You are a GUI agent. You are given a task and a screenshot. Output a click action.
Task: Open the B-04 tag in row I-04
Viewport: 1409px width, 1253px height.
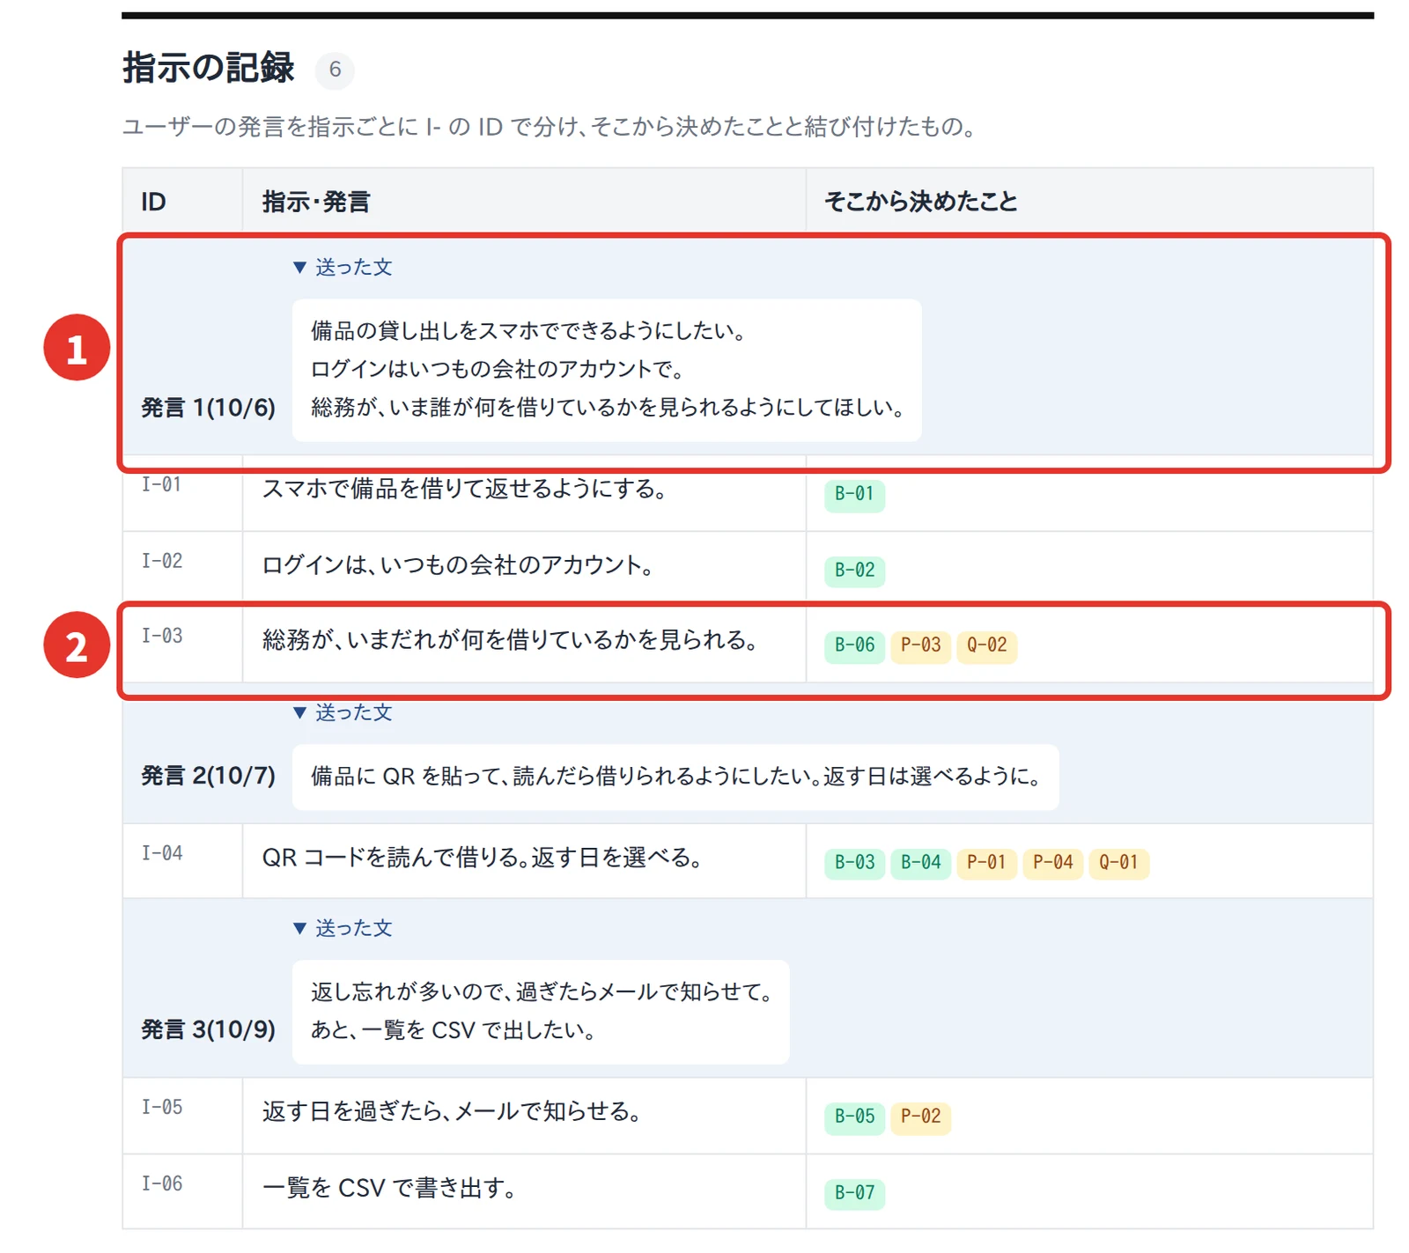coord(920,863)
